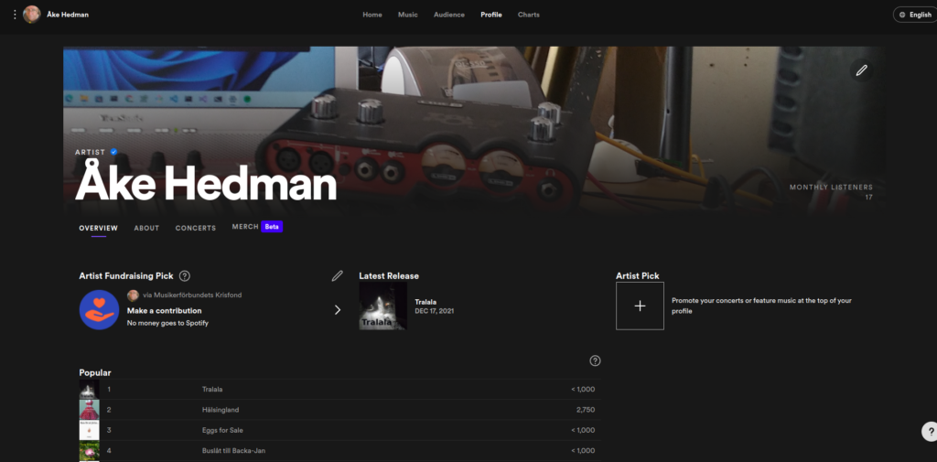Select Buslåt till Backa-Jan track name
The height and width of the screenshot is (462, 937).
[x=233, y=451]
